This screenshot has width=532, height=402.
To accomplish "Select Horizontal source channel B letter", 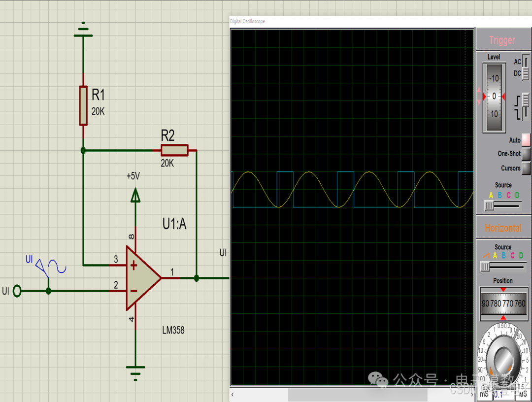I will [x=504, y=256].
